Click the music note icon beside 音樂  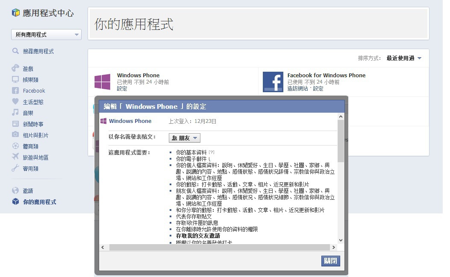[x=15, y=113]
